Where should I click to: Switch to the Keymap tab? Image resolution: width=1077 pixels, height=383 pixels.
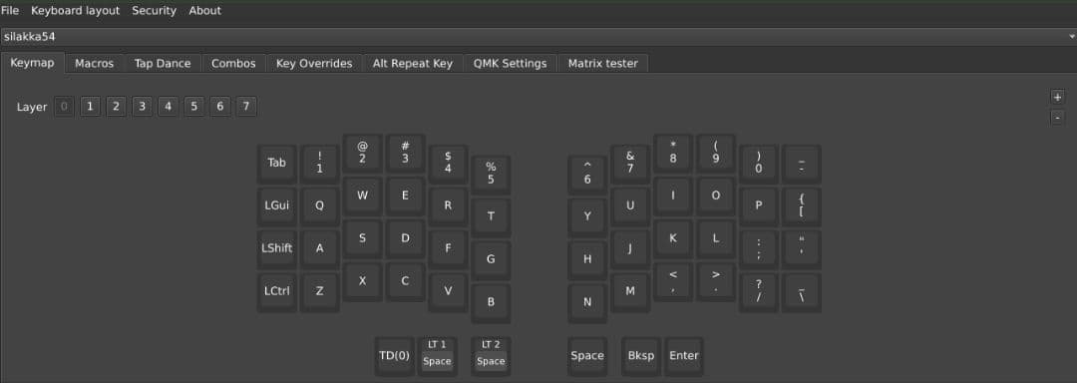coord(32,63)
